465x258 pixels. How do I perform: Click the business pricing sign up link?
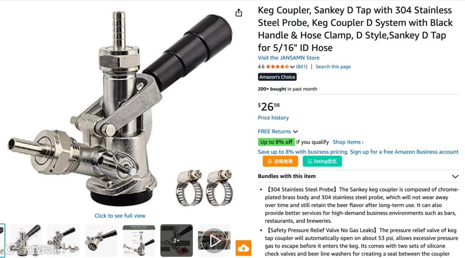click(x=358, y=152)
